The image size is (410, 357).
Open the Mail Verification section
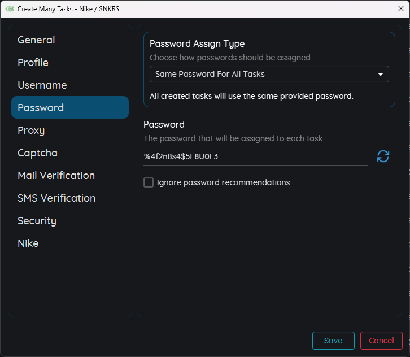point(56,176)
